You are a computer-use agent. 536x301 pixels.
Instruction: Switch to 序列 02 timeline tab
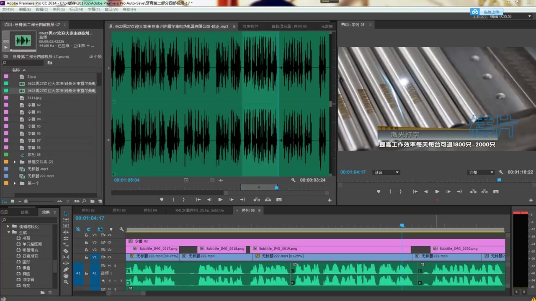(x=88, y=210)
